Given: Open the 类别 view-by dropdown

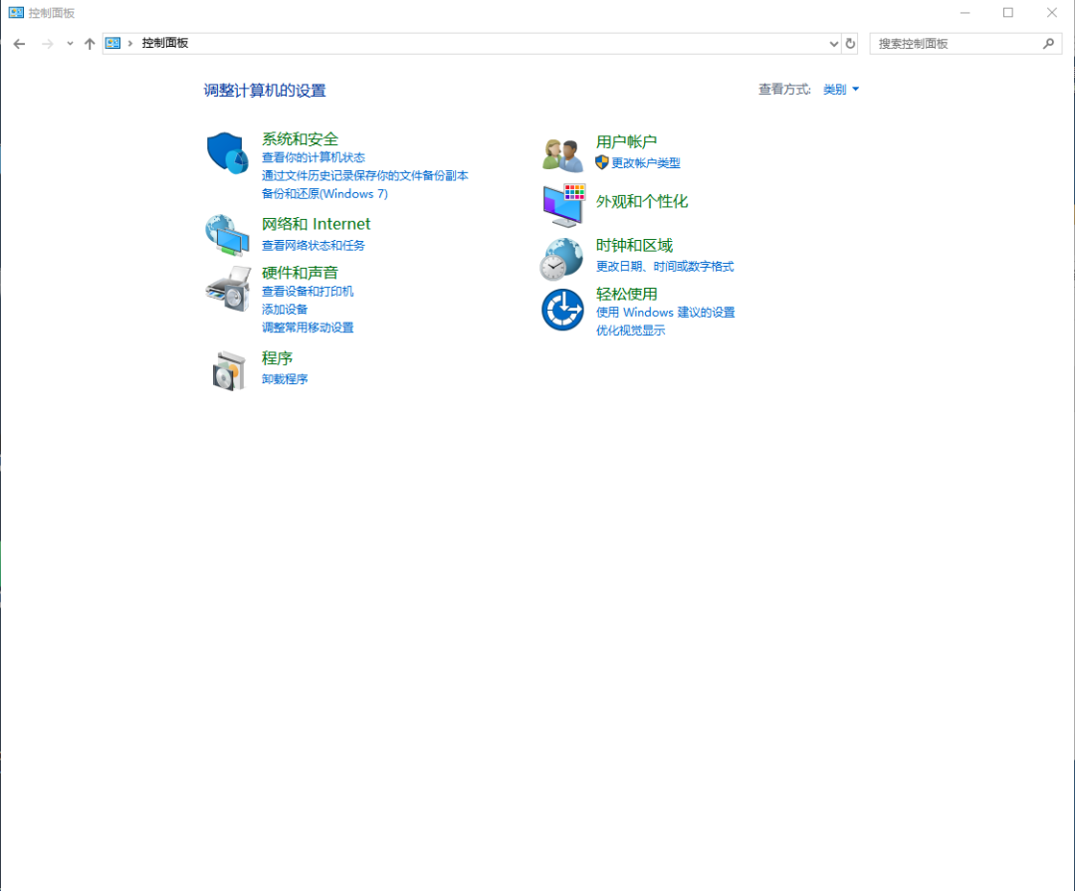Looking at the screenshot, I should [840, 90].
